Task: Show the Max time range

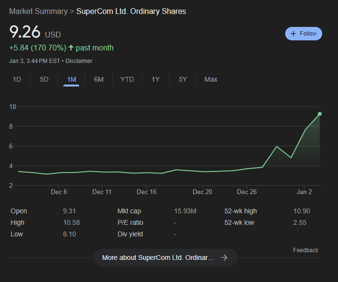Action: click(x=211, y=79)
